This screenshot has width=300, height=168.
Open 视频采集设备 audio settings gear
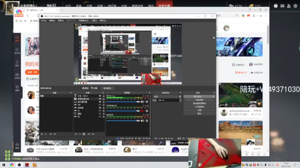[147, 111]
